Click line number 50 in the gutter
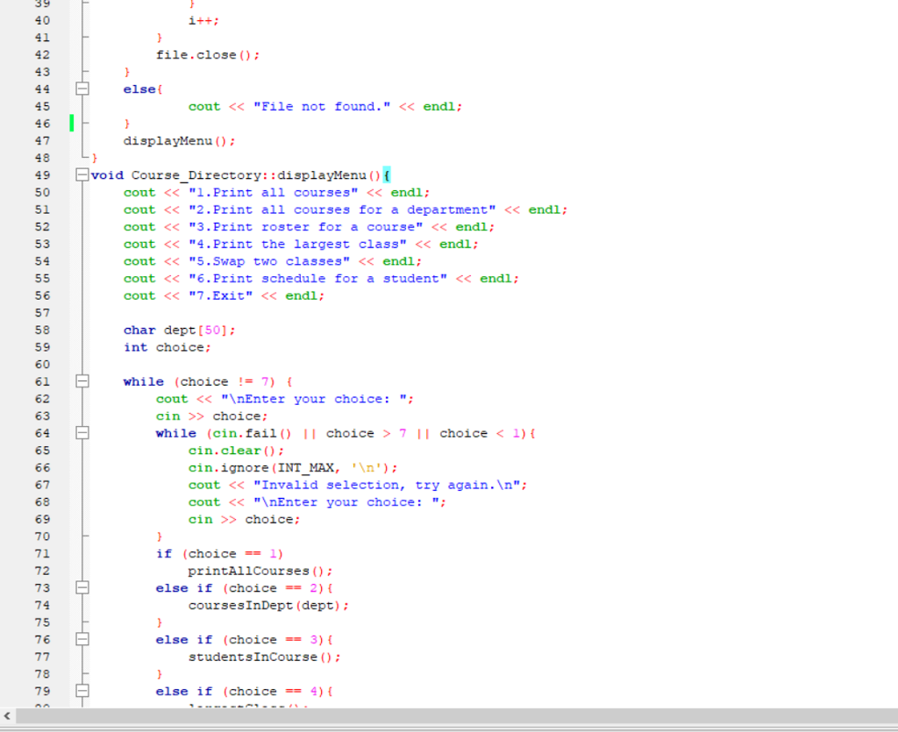Screen dimensions: 898x732 [41, 192]
